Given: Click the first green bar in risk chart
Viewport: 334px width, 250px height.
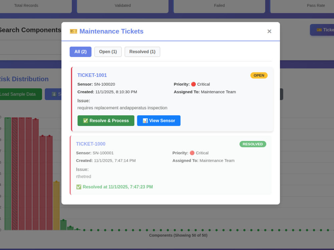Looking at the screenshot, I should click(8, 174).
